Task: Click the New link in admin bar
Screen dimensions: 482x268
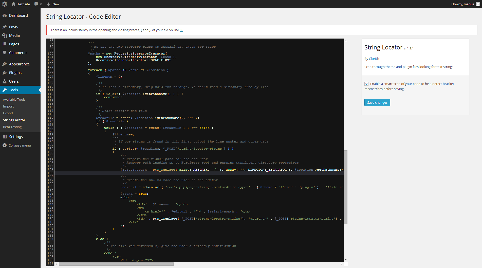Action: (56, 4)
